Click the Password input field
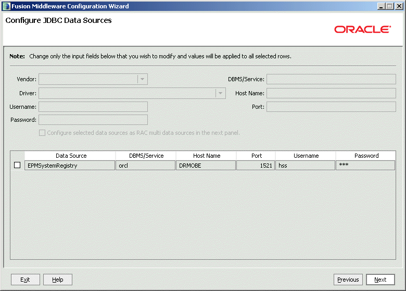This screenshot has width=406, height=291. click(x=93, y=120)
